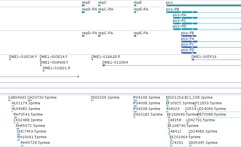Select the RH70541.5prime EST glyph

(x=15, y=117)
